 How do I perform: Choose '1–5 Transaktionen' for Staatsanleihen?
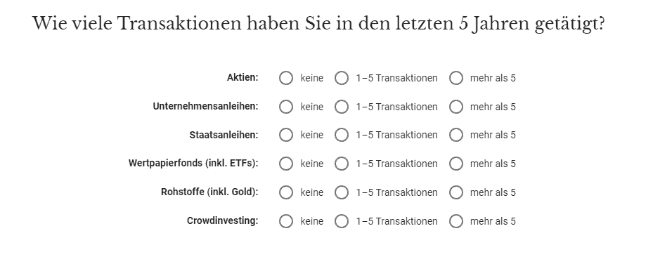(x=342, y=135)
